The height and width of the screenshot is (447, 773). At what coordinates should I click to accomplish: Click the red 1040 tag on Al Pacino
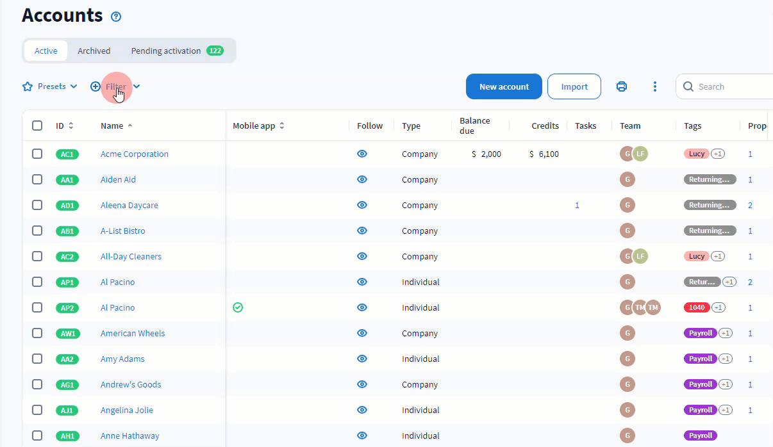[x=697, y=307]
